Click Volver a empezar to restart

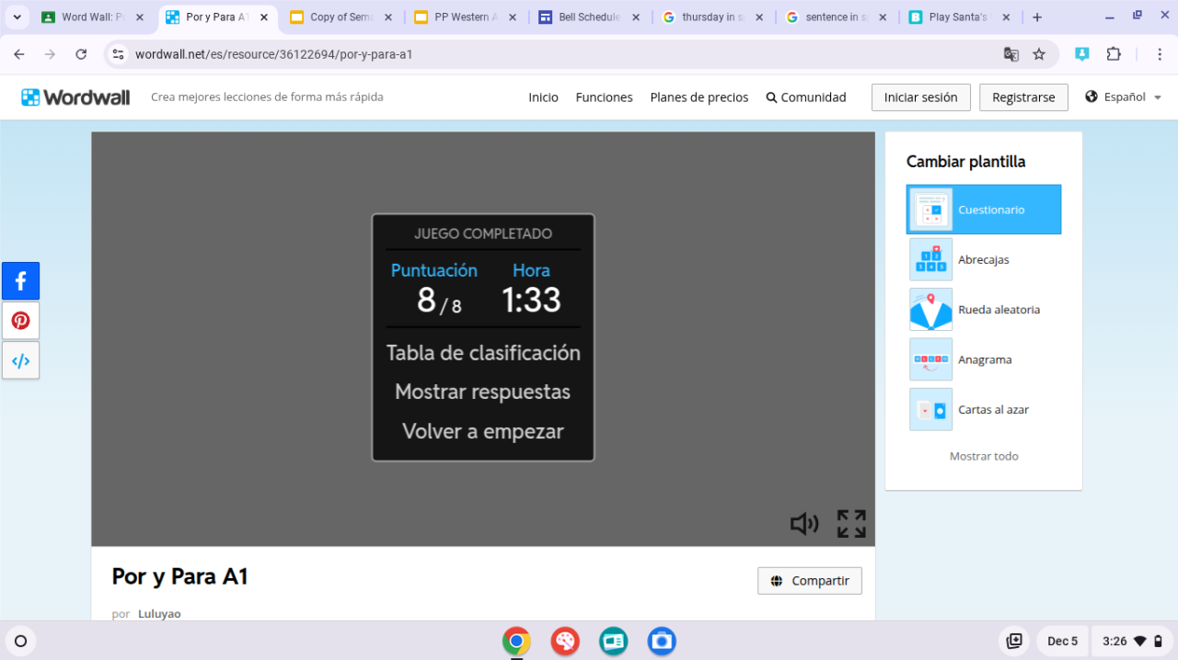tap(483, 431)
